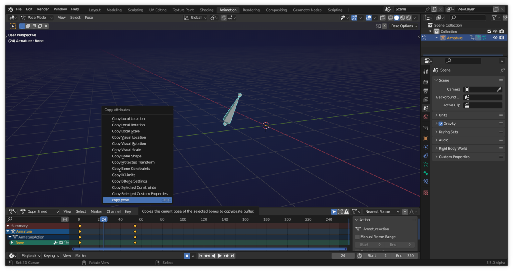513x271 pixels.
Task: Click the Render properties tab icon
Action: 426,82
